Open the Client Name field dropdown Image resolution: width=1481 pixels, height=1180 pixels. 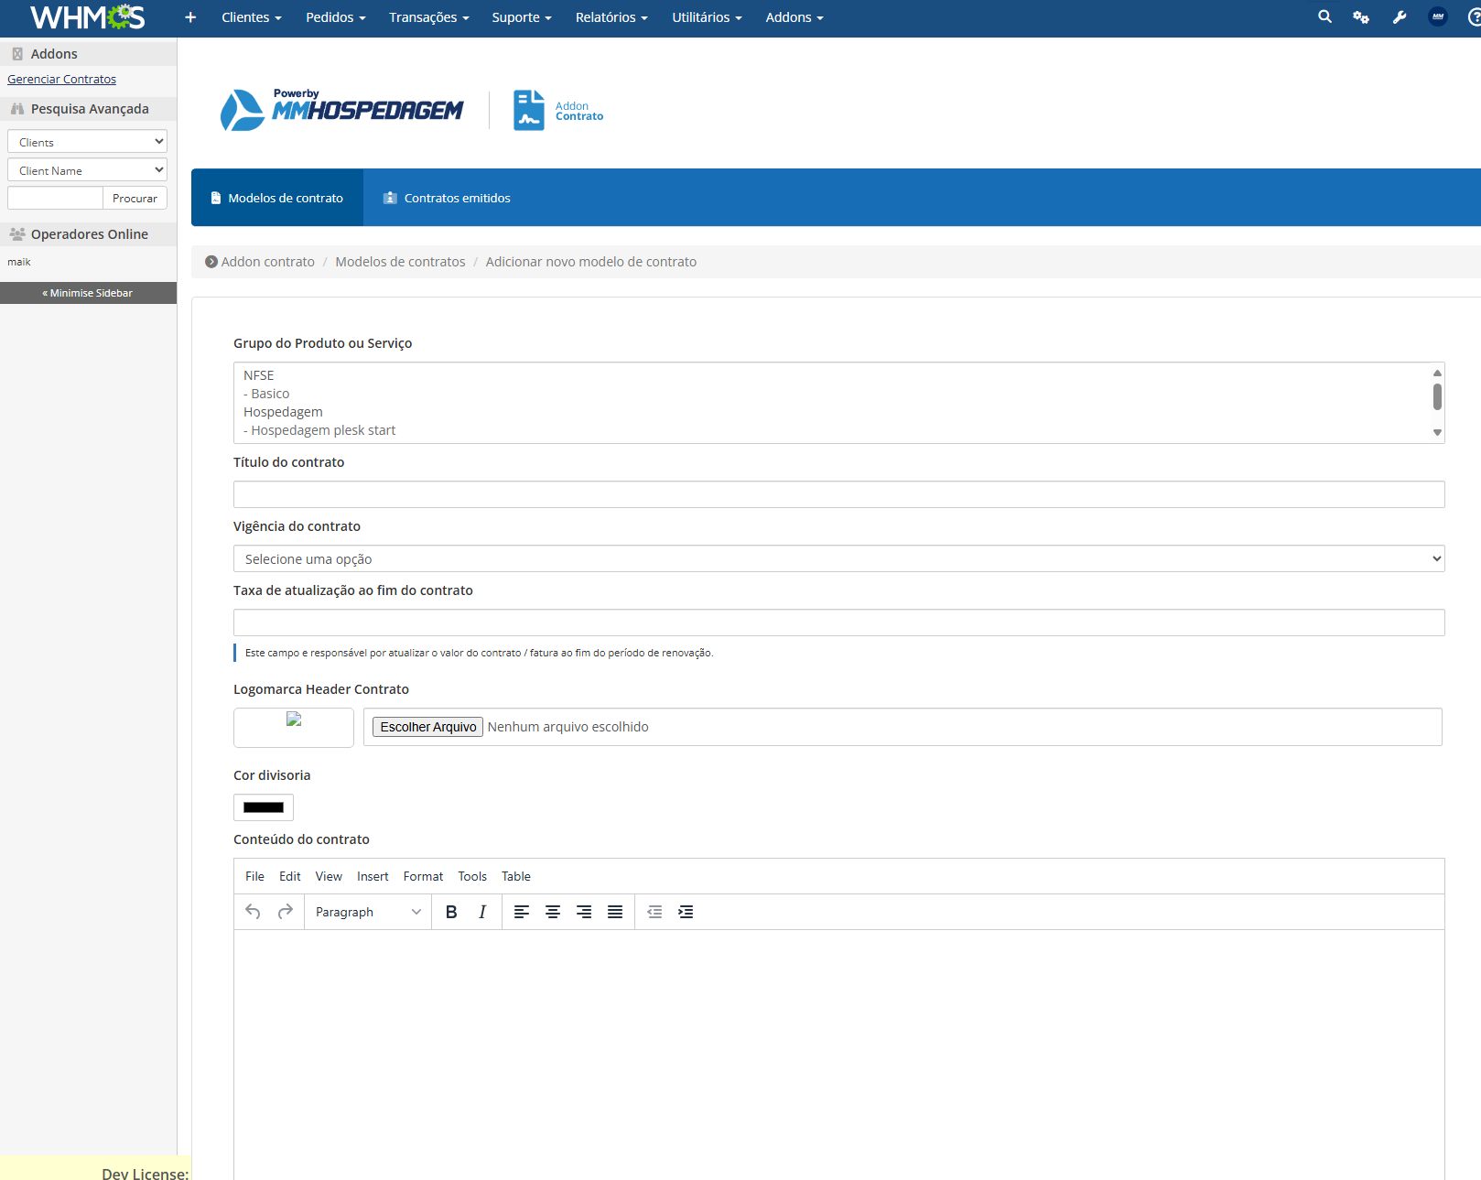click(87, 170)
